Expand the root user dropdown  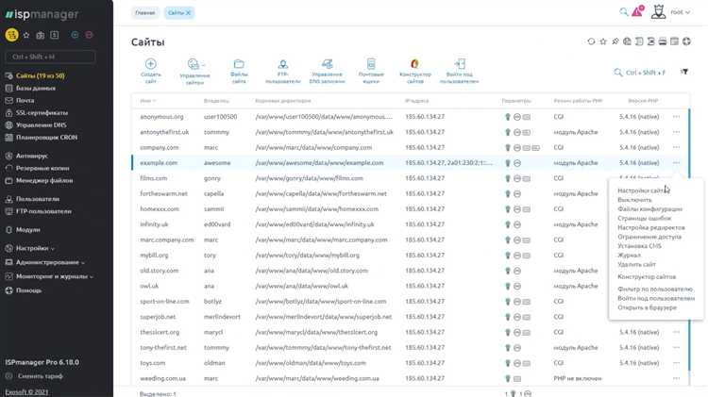coord(680,12)
